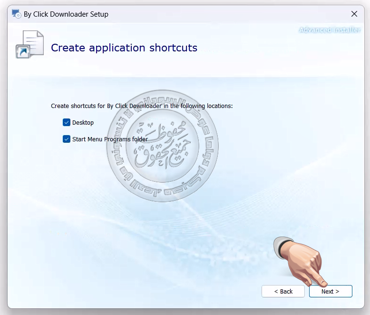Click the "Advanced Installer" branding text
The width and height of the screenshot is (370, 315).
pos(330,30)
